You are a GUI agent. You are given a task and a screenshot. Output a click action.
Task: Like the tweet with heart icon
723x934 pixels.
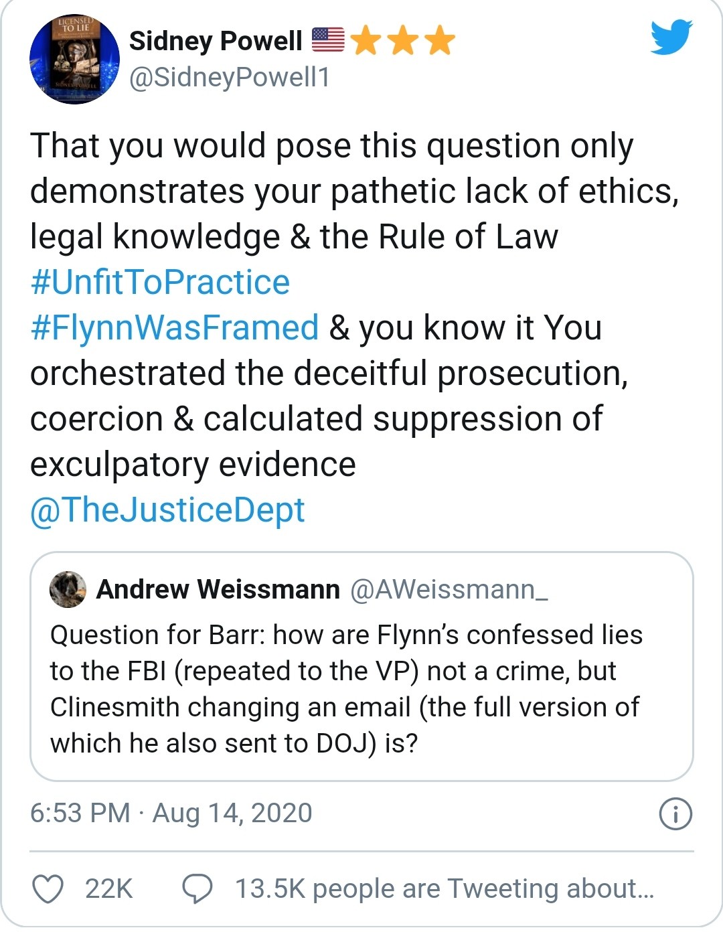coord(48,888)
